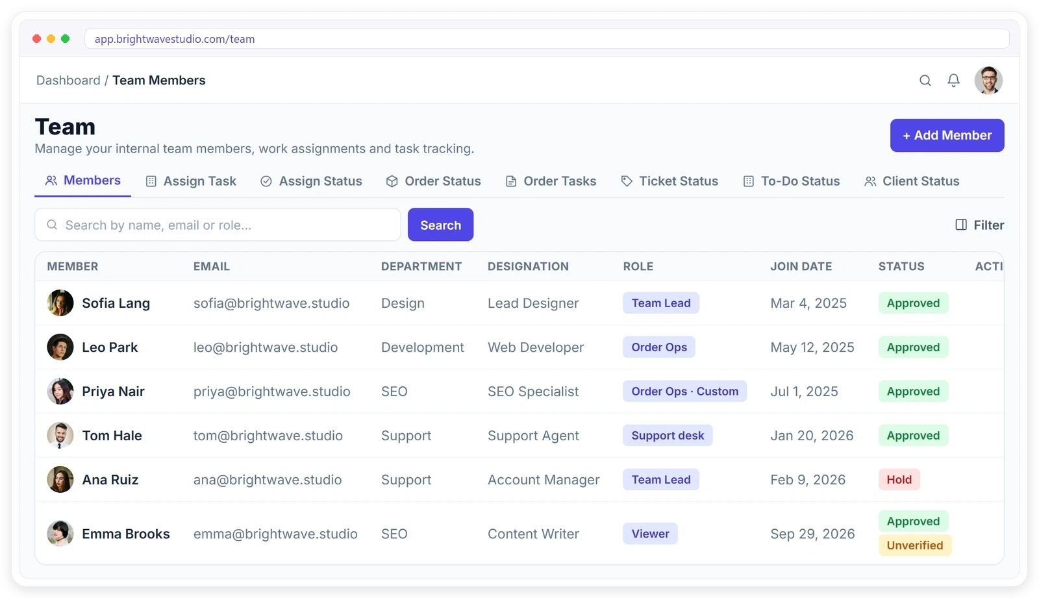Sort by the Join Date column header

click(801, 266)
